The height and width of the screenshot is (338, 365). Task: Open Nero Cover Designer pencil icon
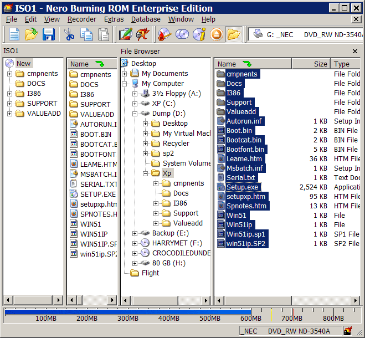point(126,34)
